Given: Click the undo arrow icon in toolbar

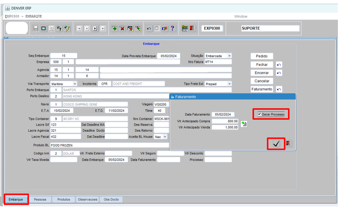Looking at the screenshot, I should pos(149,28).
